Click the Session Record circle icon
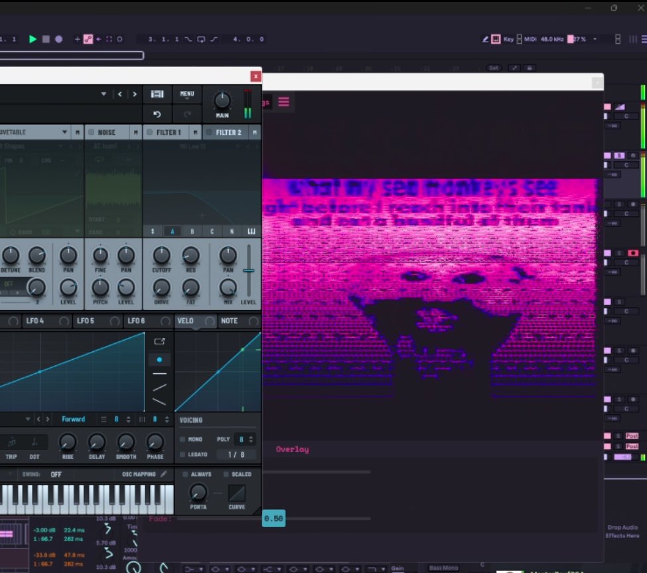 (119, 39)
